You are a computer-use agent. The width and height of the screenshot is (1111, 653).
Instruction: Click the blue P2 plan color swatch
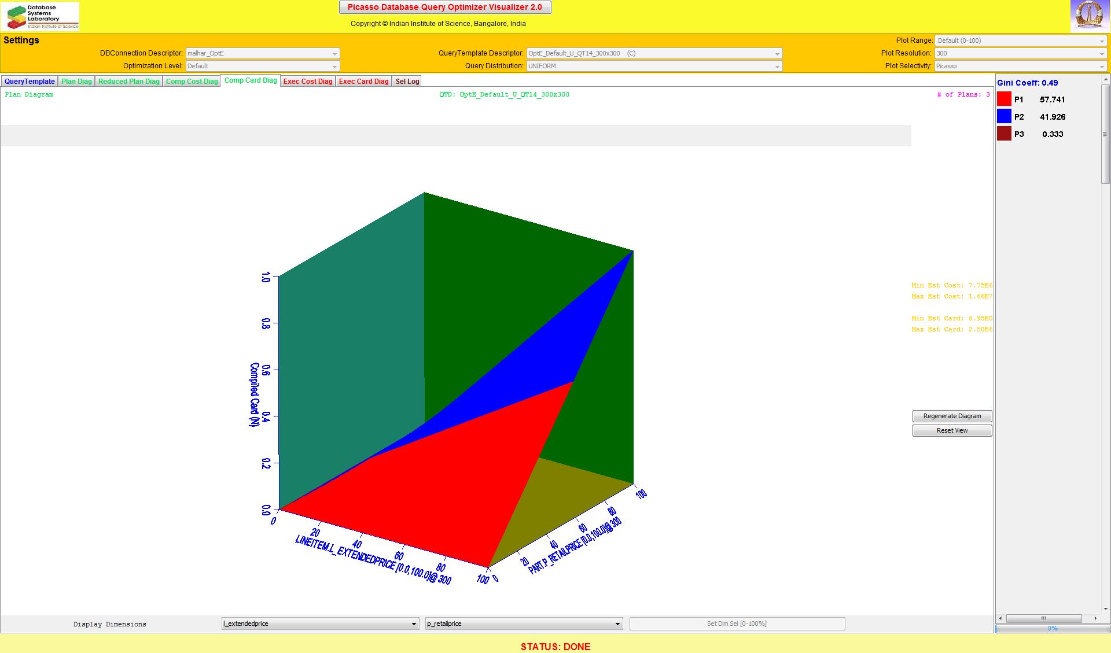pos(1004,117)
